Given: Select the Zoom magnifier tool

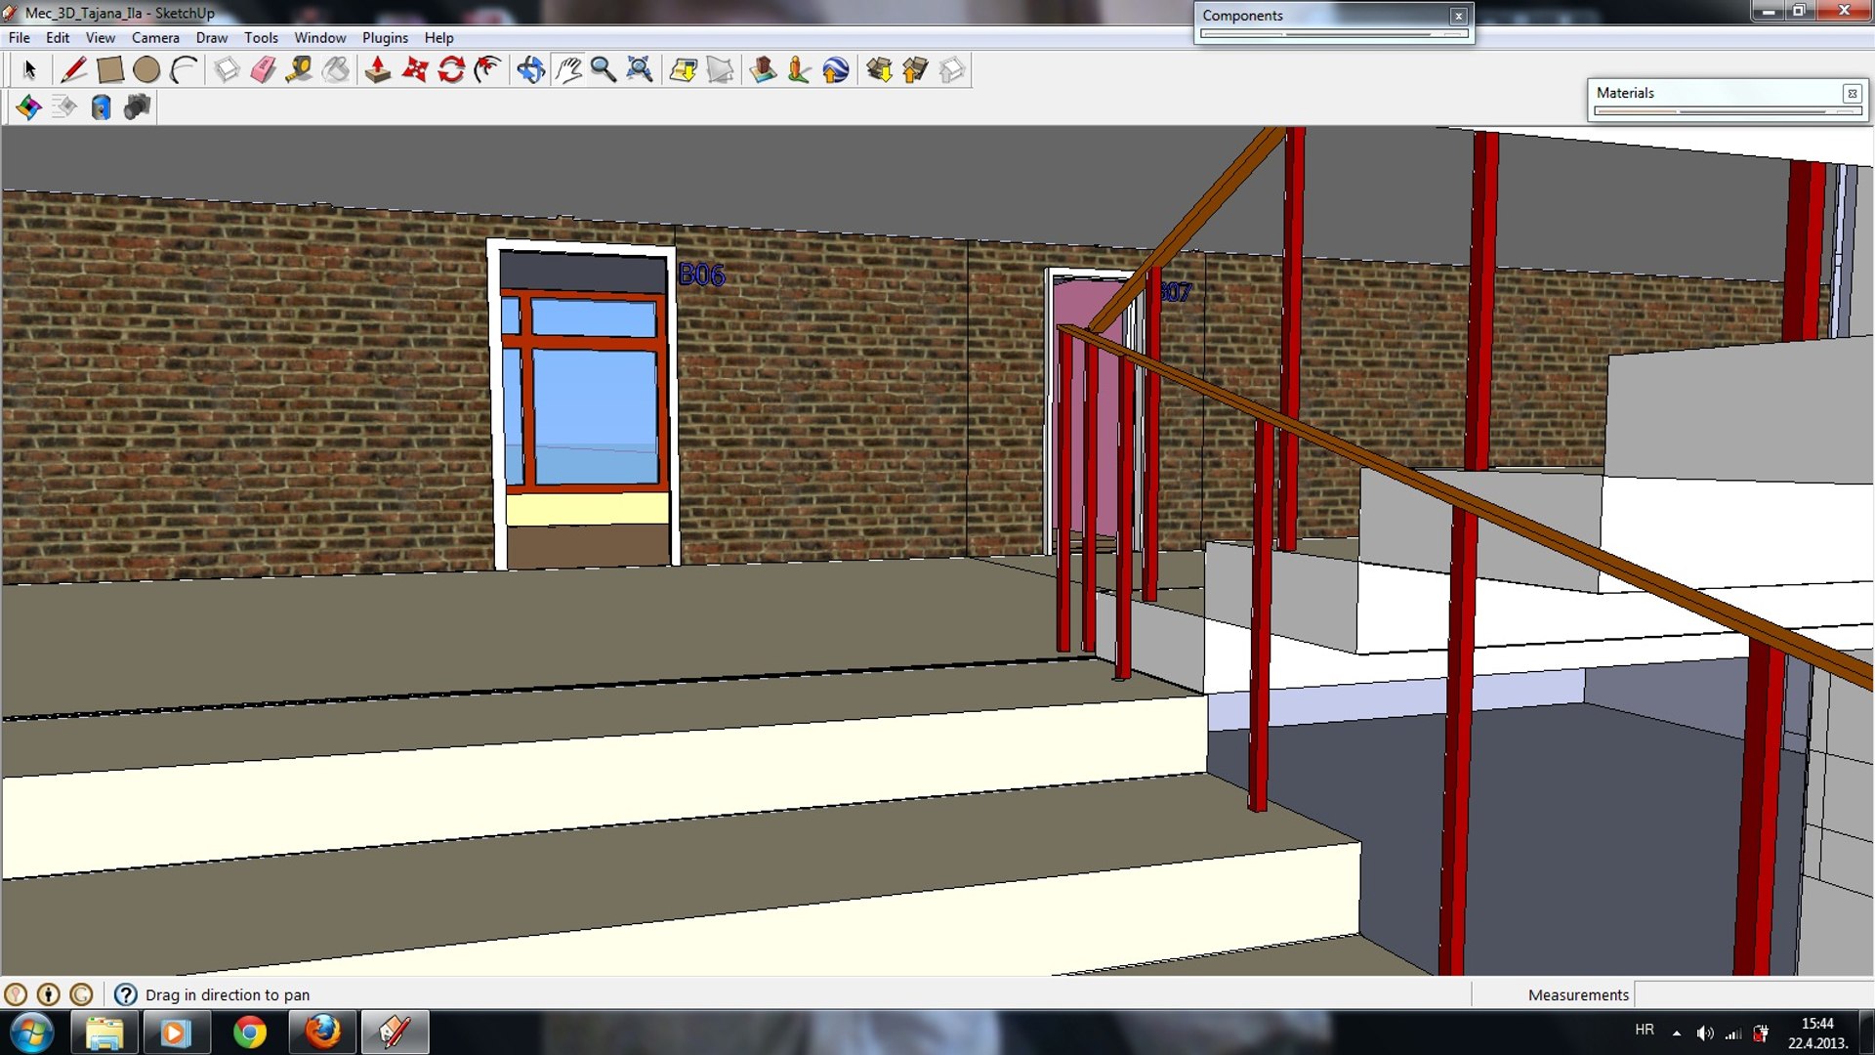Looking at the screenshot, I should click(x=604, y=69).
